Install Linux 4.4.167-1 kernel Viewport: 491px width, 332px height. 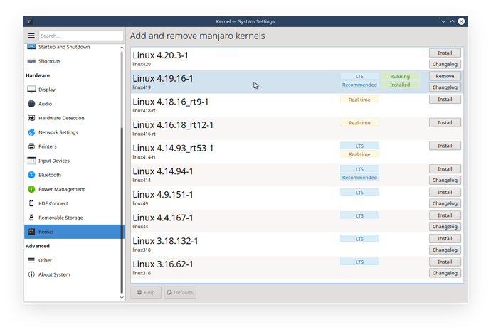point(445,215)
